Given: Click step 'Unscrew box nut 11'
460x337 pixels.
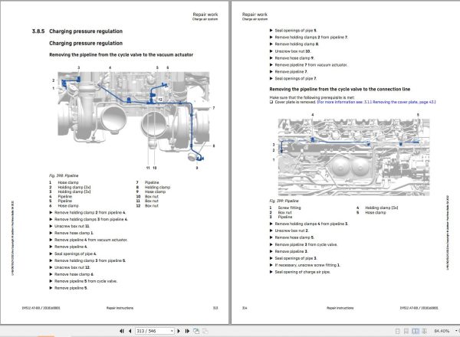Looking at the screenshot, I should point(72,226).
